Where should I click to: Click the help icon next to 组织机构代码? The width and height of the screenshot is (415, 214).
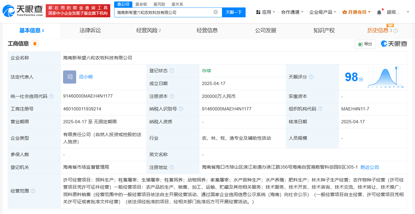coord(320,109)
